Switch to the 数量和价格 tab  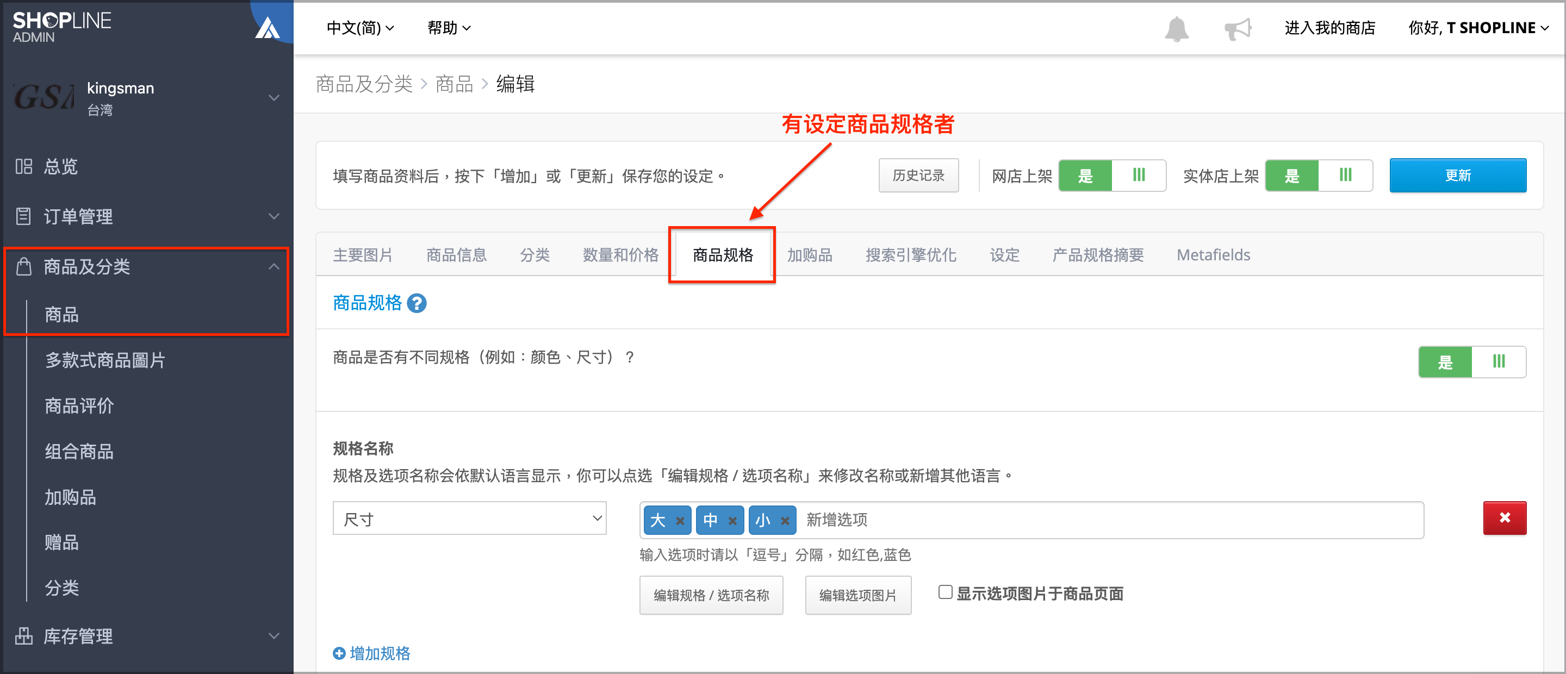pyautogui.click(x=620, y=254)
